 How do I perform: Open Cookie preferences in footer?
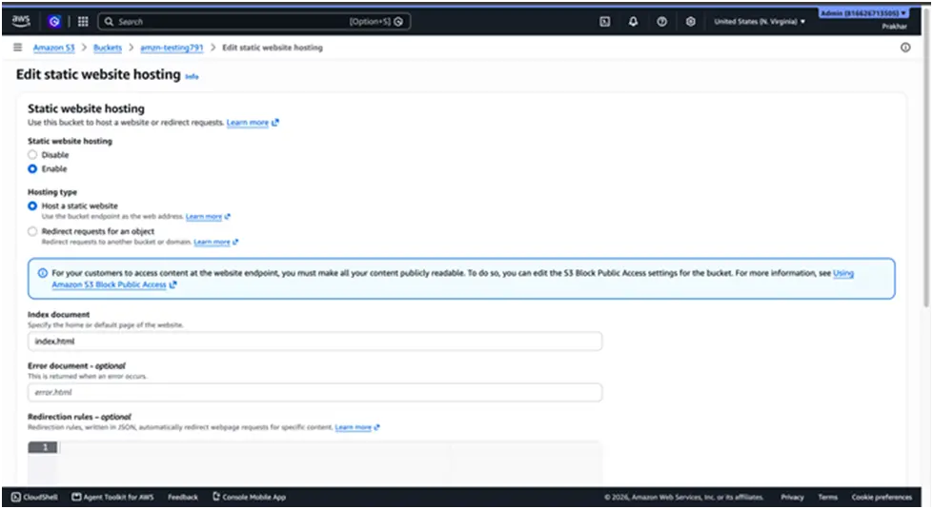point(882,498)
